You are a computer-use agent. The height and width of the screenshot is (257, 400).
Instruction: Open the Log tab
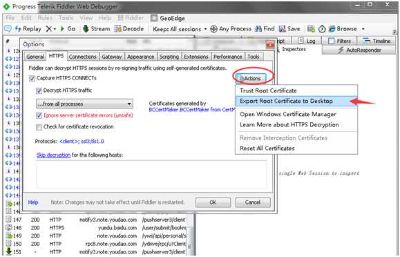[306, 41]
